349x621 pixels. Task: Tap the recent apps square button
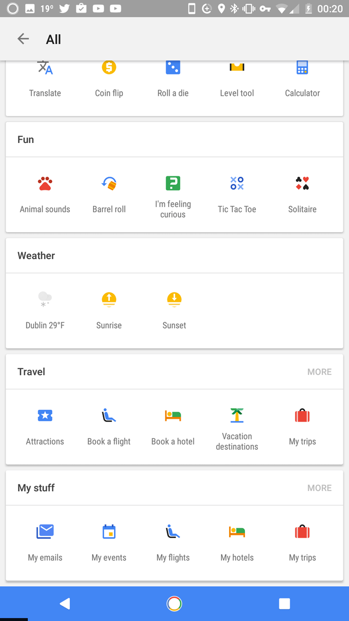pos(284,604)
